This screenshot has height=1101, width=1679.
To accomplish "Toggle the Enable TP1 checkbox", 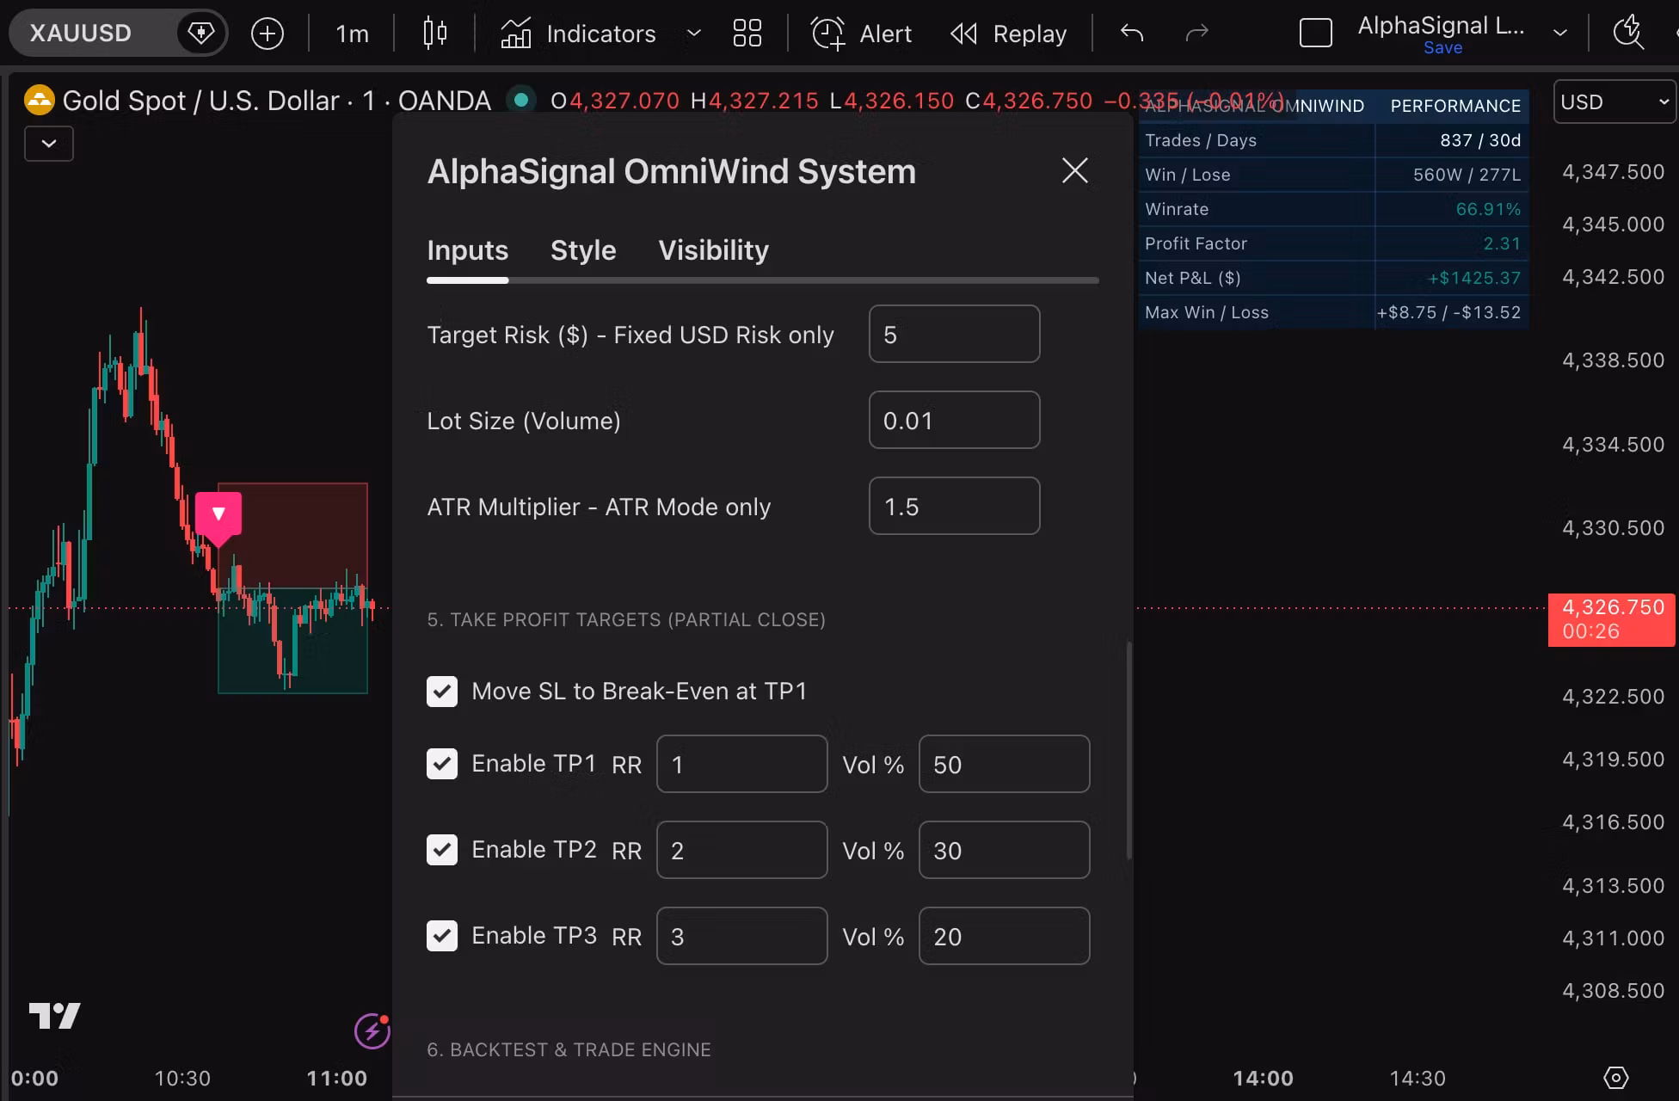I will click(x=442, y=764).
